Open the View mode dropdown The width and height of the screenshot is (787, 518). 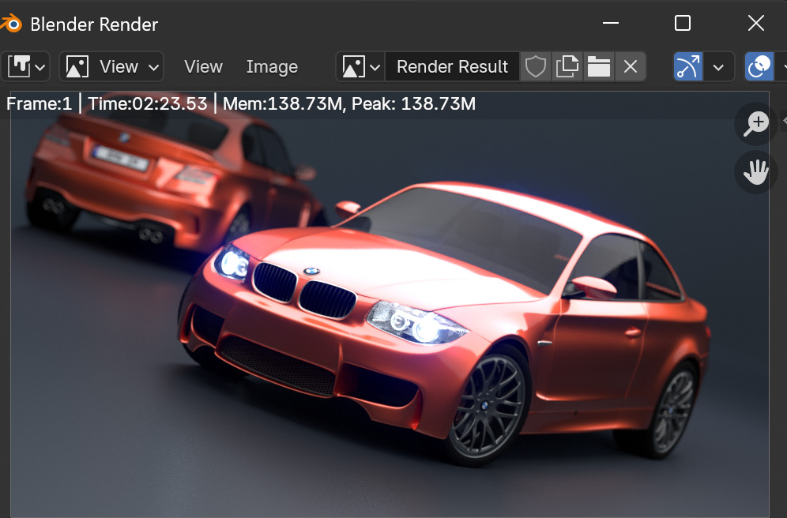(x=111, y=67)
